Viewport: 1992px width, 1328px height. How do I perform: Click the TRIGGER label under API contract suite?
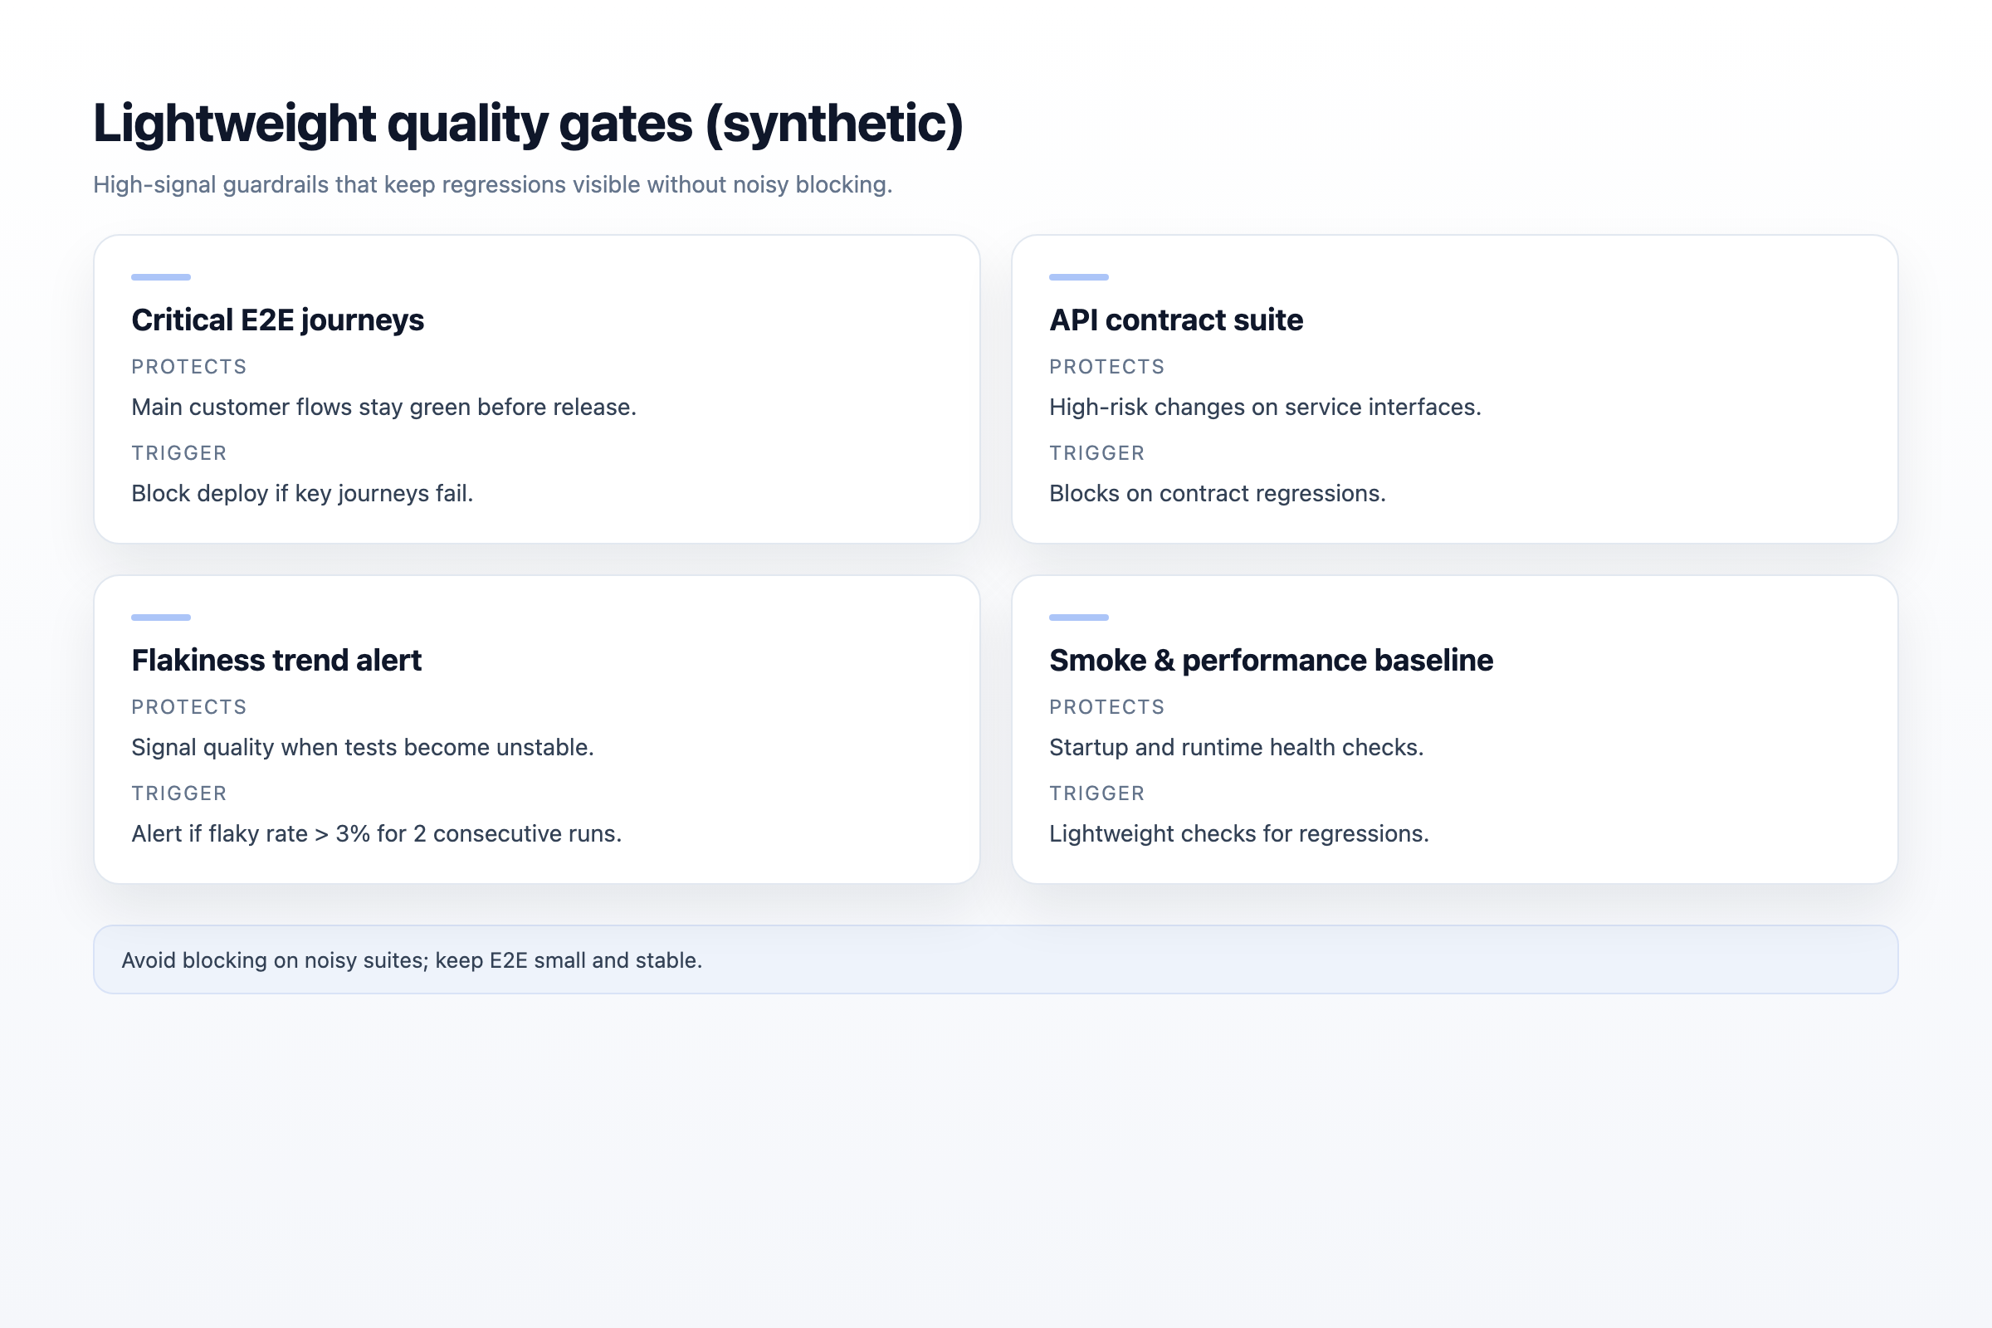[x=1096, y=452]
